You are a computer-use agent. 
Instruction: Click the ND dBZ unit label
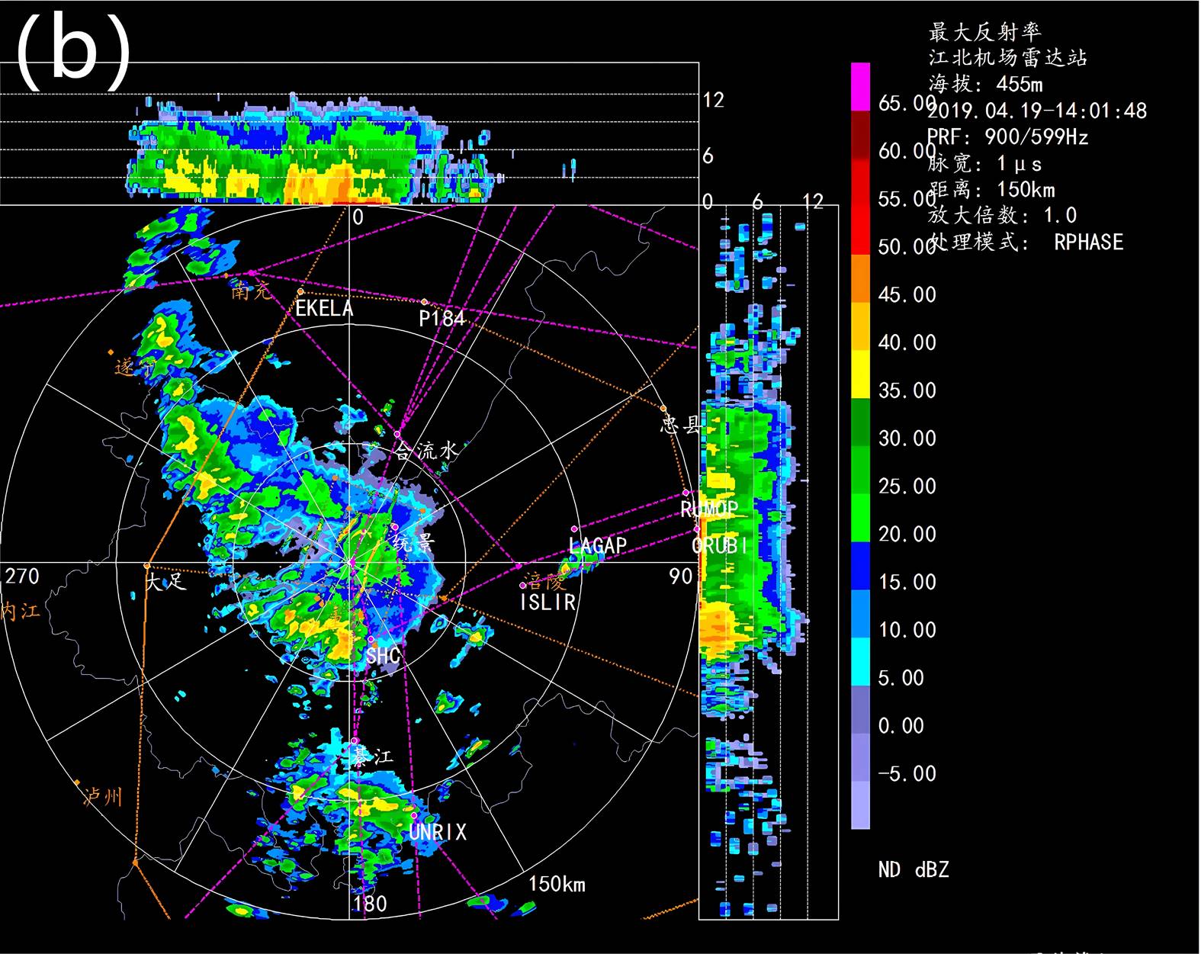[x=913, y=869]
